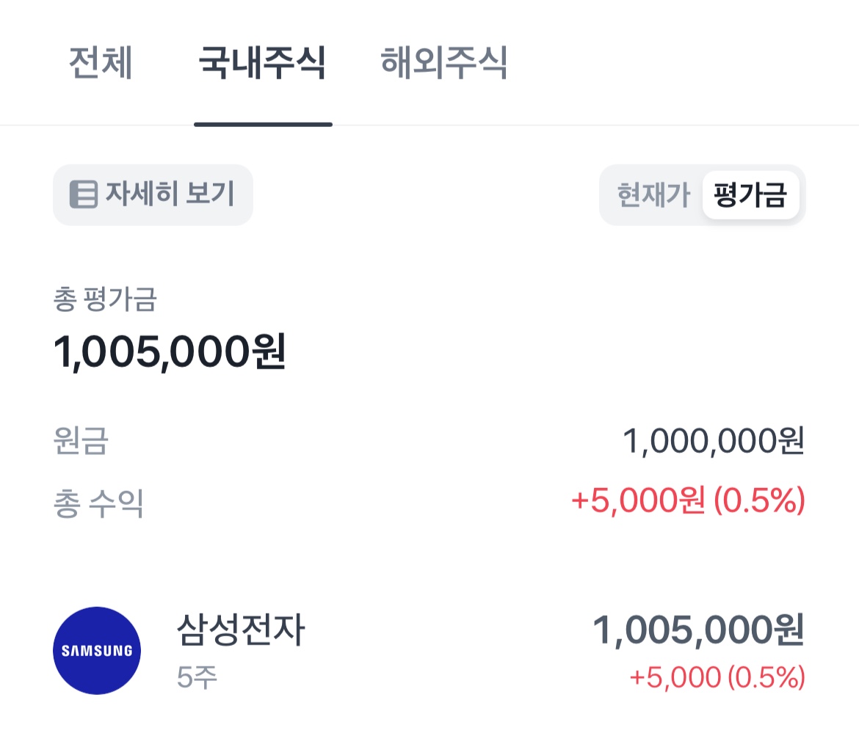
Task: Select the 평가금 toggle option
Action: point(750,195)
